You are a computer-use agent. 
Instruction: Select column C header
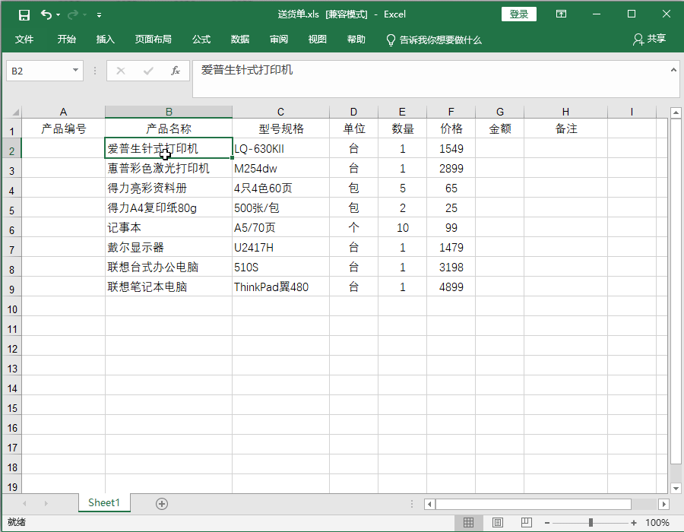[x=280, y=112]
